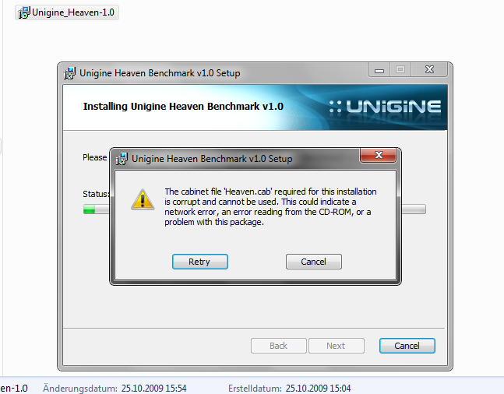The height and width of the screenshot is (394, 504).
Task: Minimize the Setup installer window
Action: click(379, 70)
